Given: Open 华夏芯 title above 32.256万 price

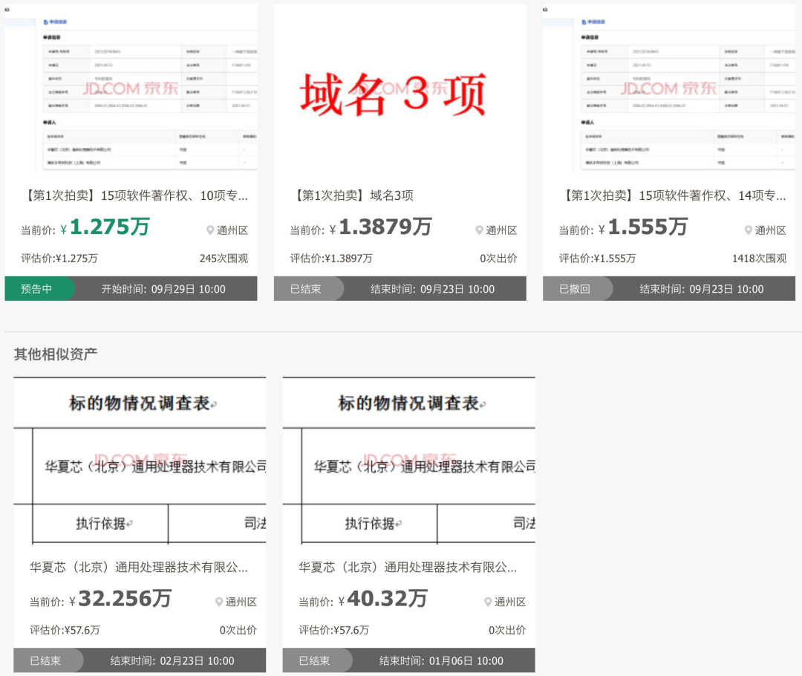Looking at the screenshot, I should 139,567.
